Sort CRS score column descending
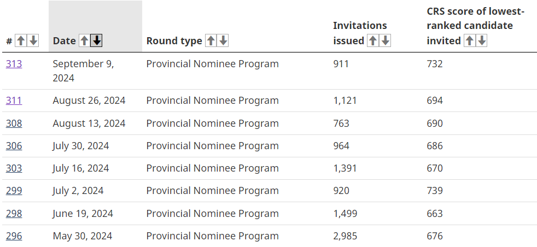Screen dimensions: 537x247 [x=482, y=40]
